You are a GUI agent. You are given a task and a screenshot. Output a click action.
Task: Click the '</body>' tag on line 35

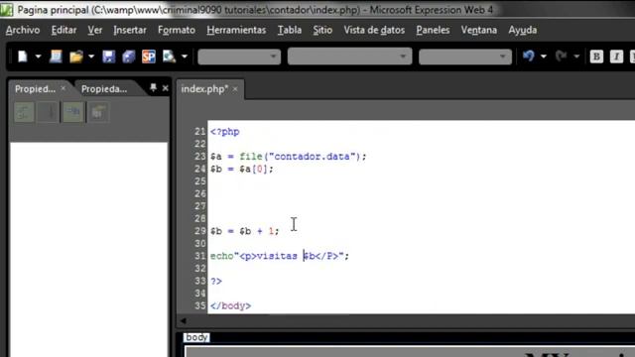click(x=230, y=306)
